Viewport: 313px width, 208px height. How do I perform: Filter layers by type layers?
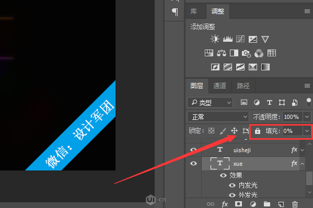(x=270, y=102)
